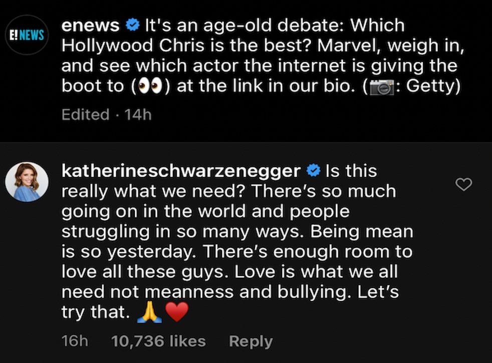View the 10,736 likes list
Image resolution: width=492 pixels, height=363 pixels.
point(158,341)
